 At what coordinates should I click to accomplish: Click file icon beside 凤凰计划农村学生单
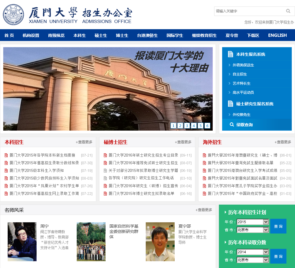click(6, 186)
